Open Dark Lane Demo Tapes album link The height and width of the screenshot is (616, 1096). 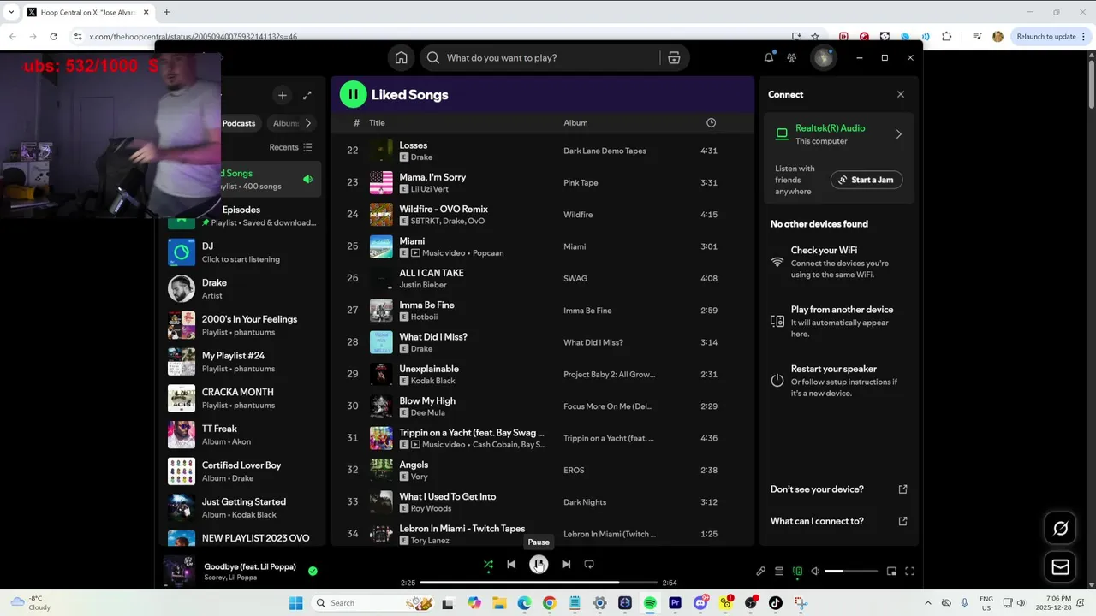pos(605,151)
